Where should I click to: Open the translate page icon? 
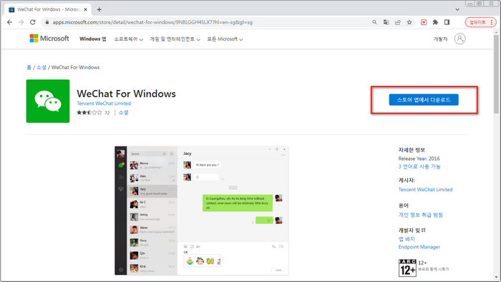tap(386, 22)
